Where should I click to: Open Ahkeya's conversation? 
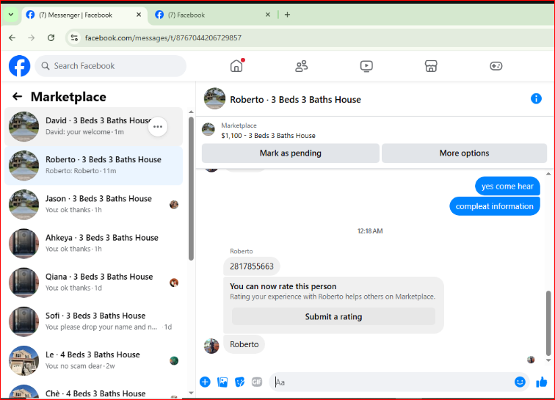pos(93,244)
